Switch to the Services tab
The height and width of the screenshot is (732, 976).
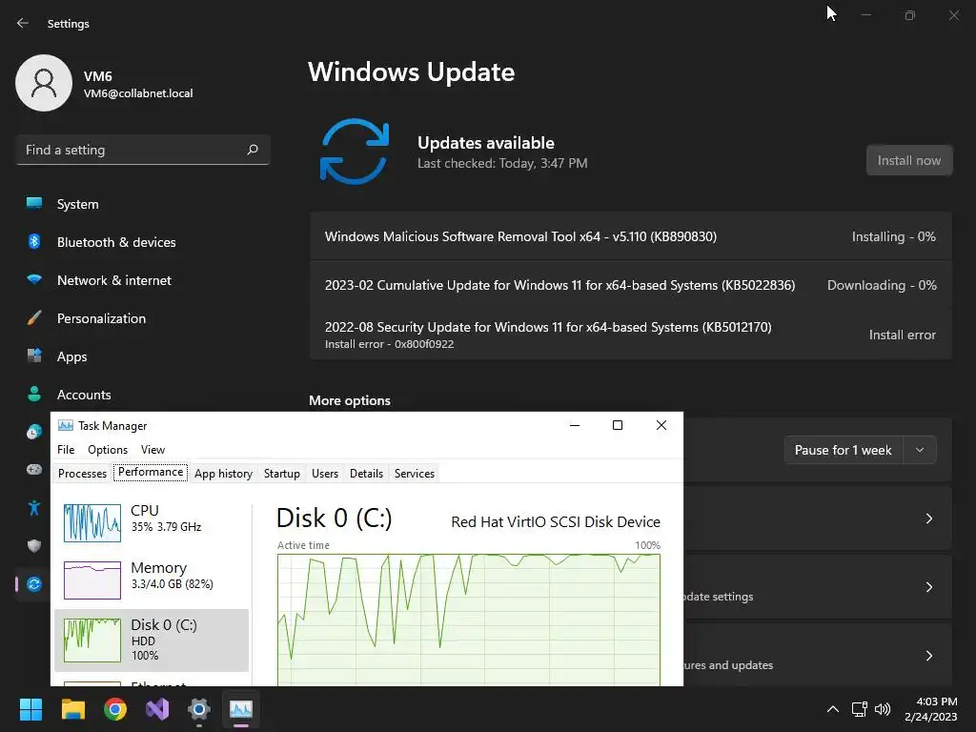pyautogui.click(x=415, y=473)
